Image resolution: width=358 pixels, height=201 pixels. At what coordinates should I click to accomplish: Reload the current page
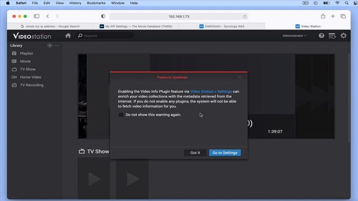coord(244,16)
